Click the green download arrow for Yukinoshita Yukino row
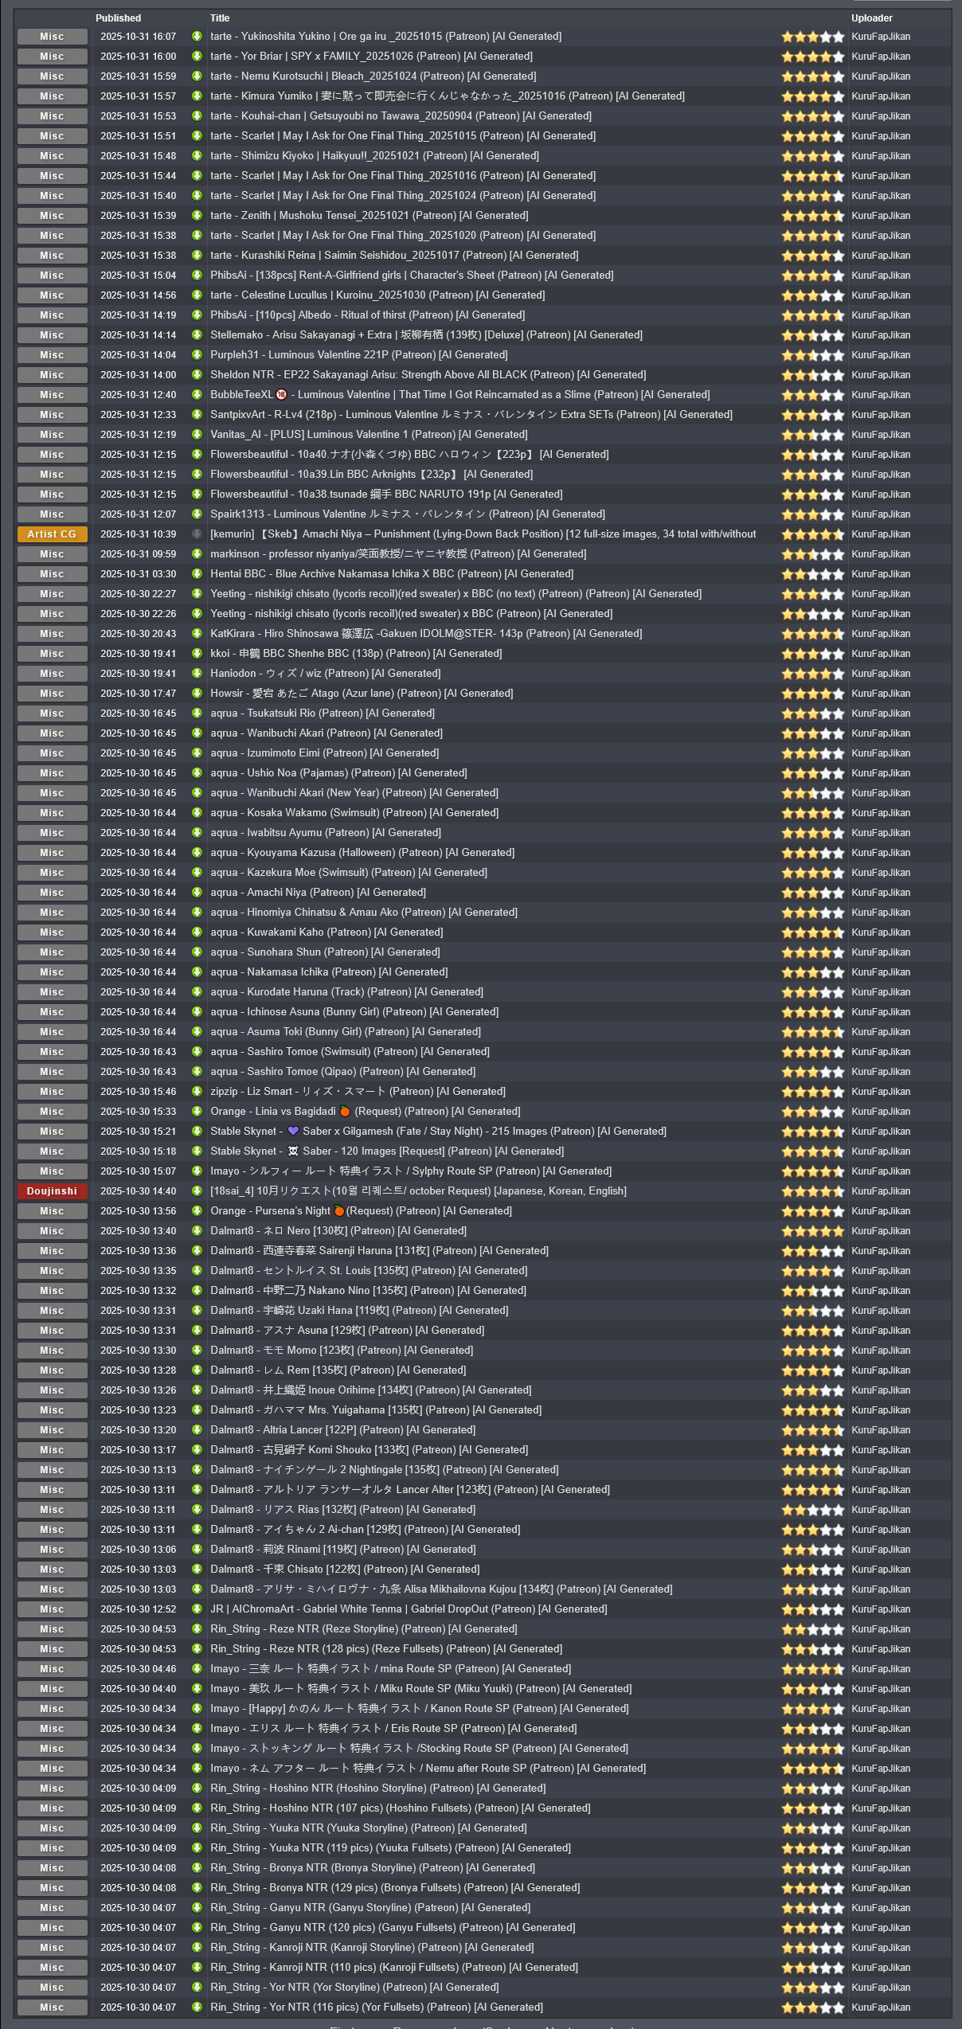962x2029 pixels. point(197,37)
